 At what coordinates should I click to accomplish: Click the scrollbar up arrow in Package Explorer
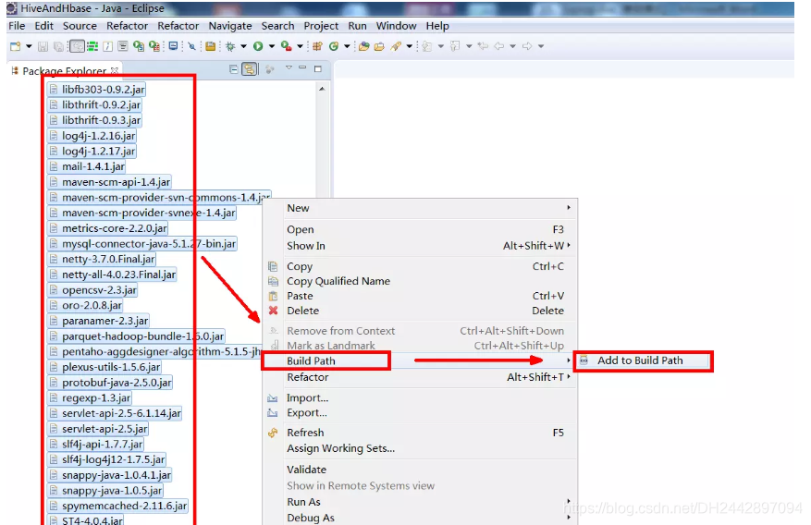(322, 89)
